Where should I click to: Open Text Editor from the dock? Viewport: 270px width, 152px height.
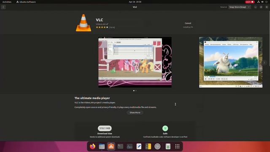click(139, 147)
